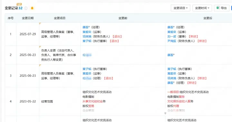Click the orange bell notification icon
Viewport: 232px width, 122px height.
[x=32, y=8]
